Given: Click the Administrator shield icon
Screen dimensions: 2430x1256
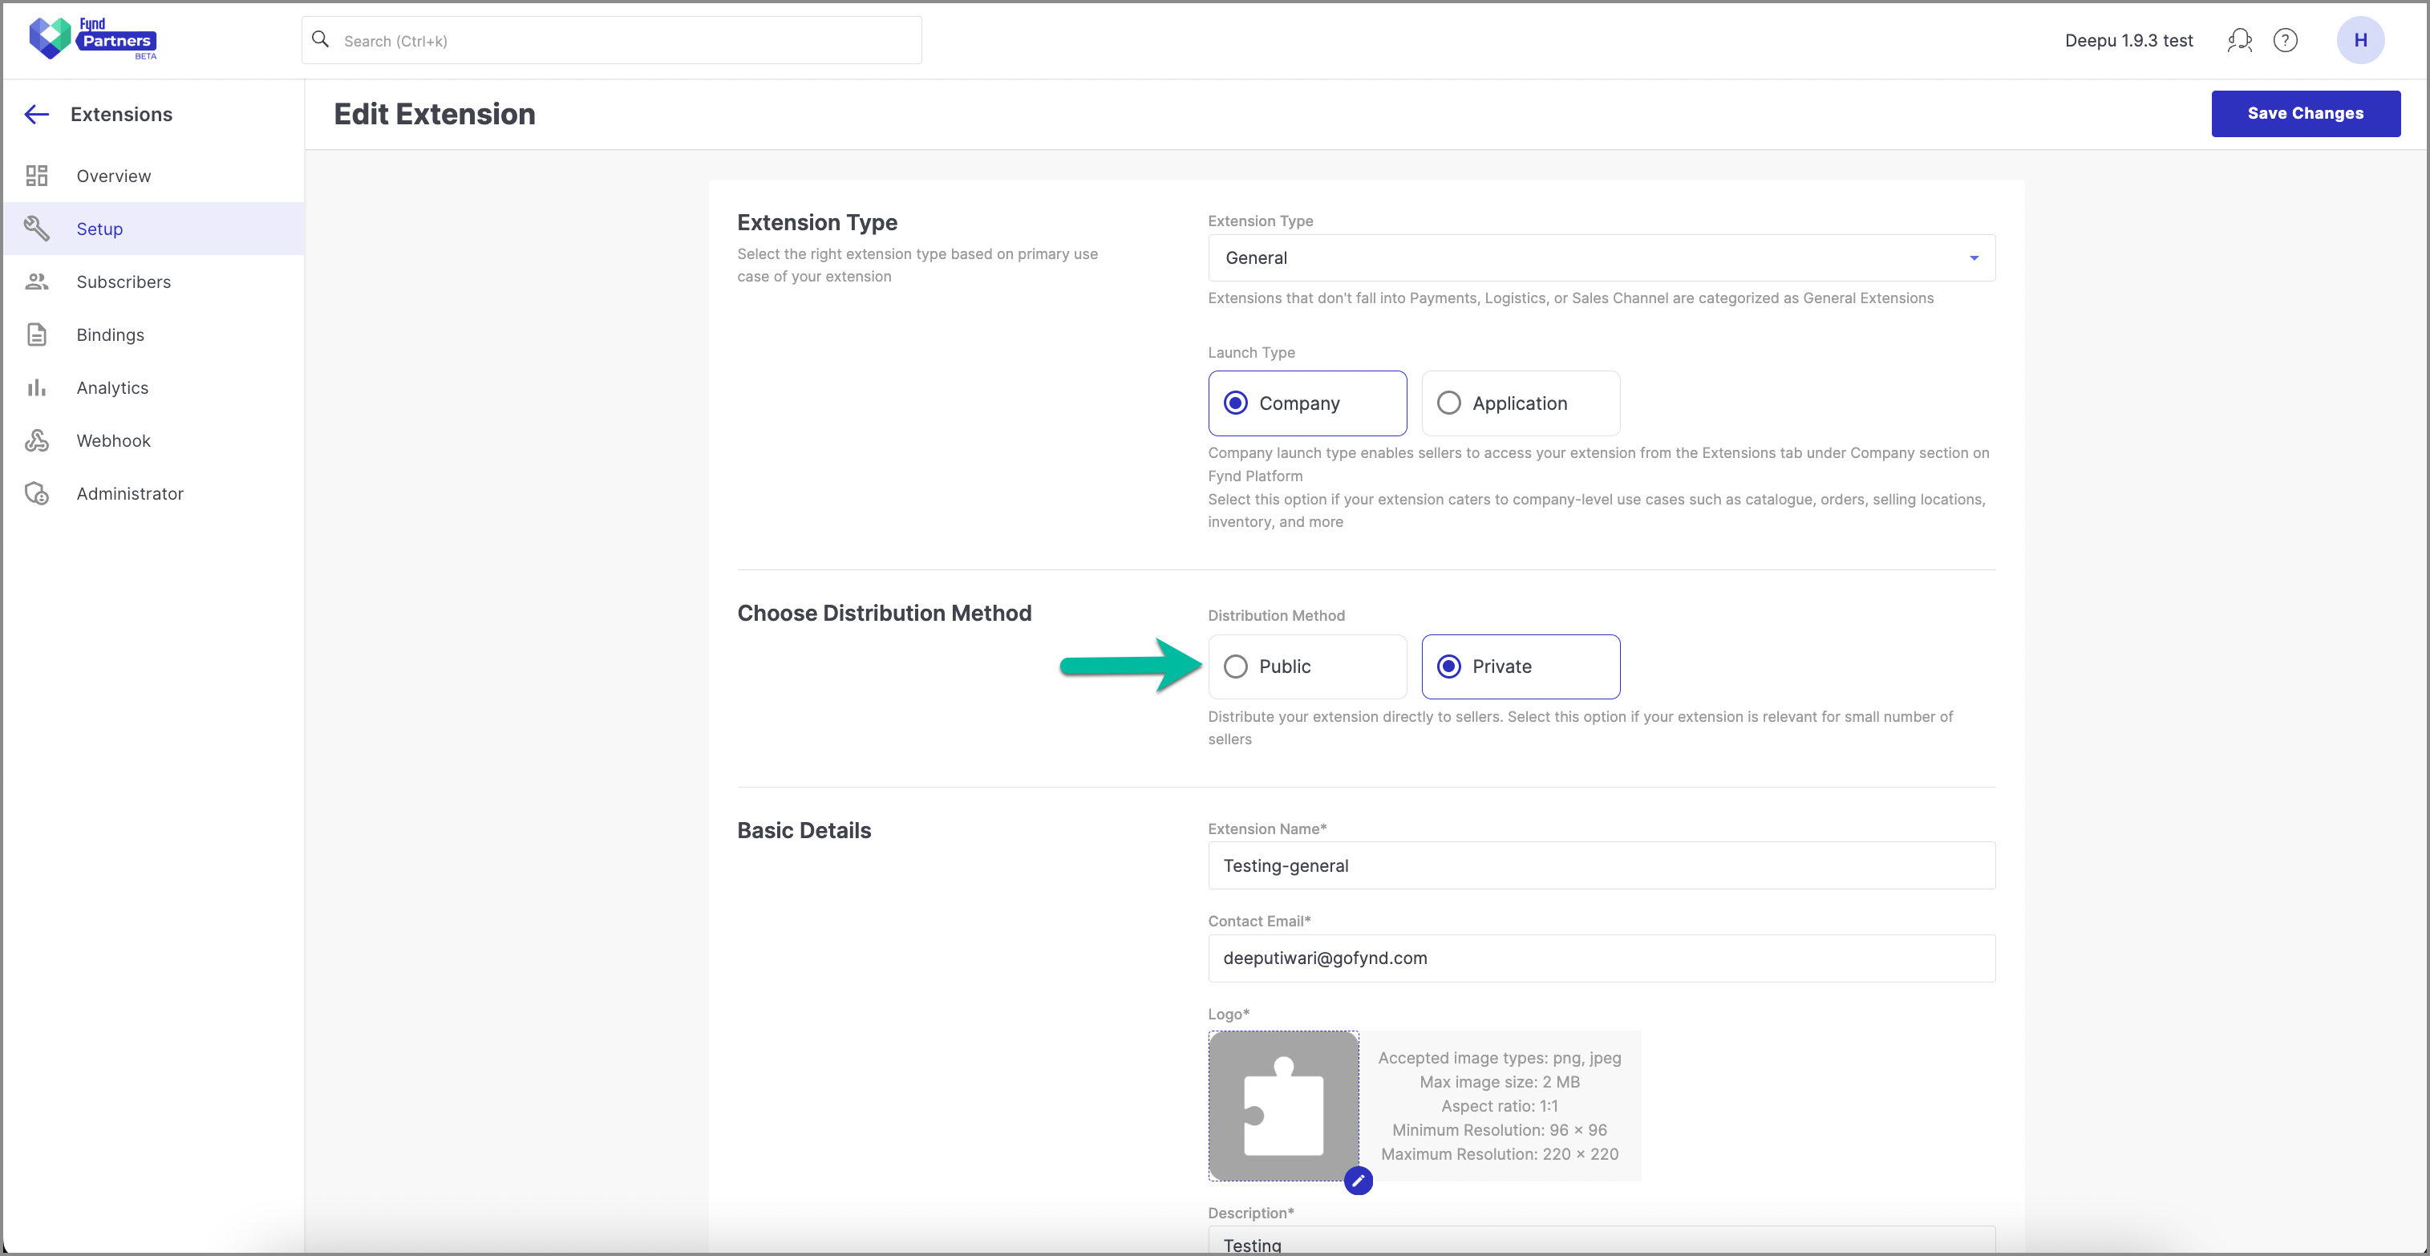Looking at the screenshot, I should (37, 493).
